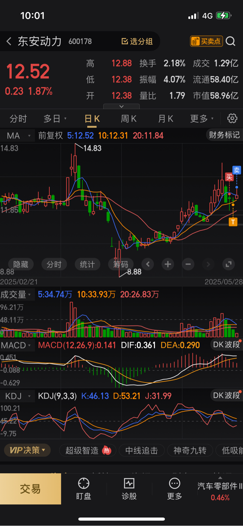This screenshot has height=526, width=243.
Task: Tap the chart scroll-left arrow button
Action: coord(148,264)
